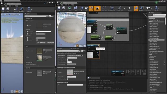Open Preview Mesh asset dropdown
167x94 pixels.
[x=47, y=72]
